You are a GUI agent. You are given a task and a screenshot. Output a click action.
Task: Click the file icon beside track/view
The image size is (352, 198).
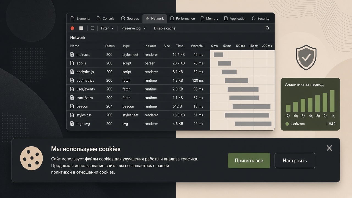72,98
